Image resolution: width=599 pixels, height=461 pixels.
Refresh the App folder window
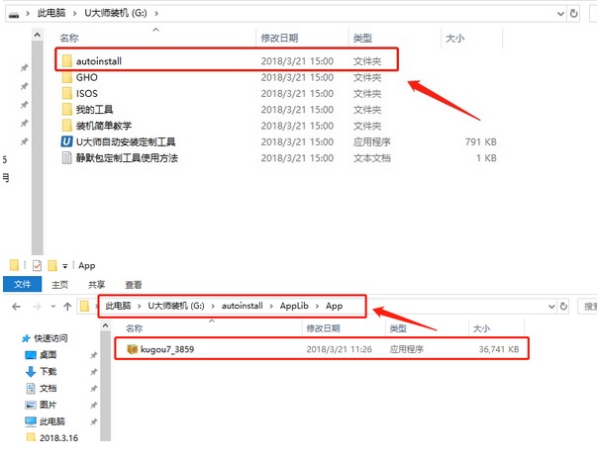pos(563,306)
